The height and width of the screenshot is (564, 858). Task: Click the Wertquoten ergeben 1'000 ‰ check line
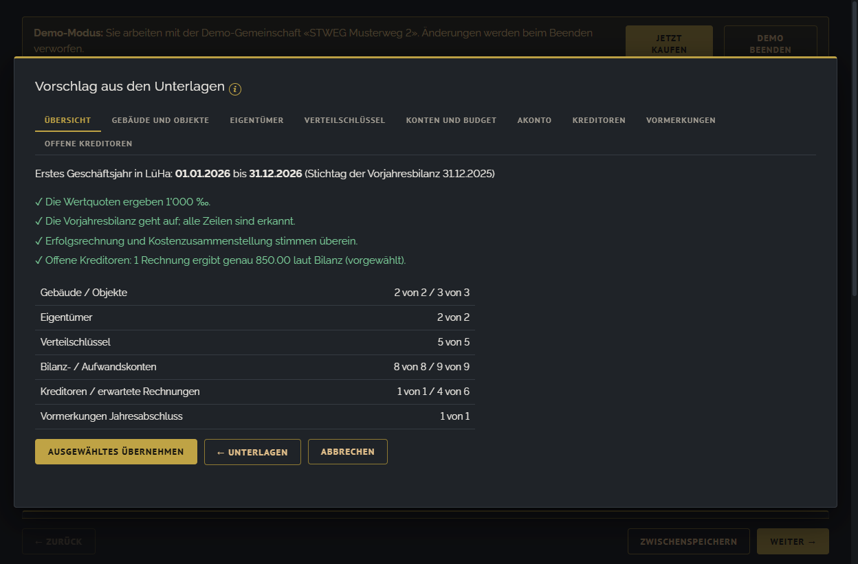coord(123,202)
